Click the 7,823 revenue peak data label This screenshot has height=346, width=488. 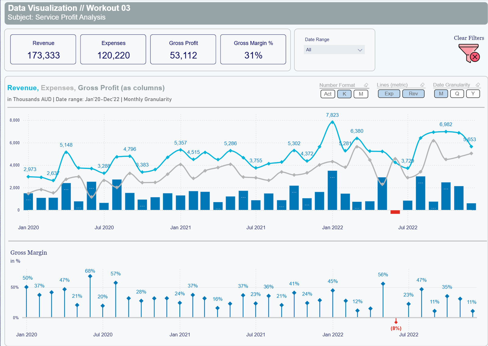(x=332, y=115)
